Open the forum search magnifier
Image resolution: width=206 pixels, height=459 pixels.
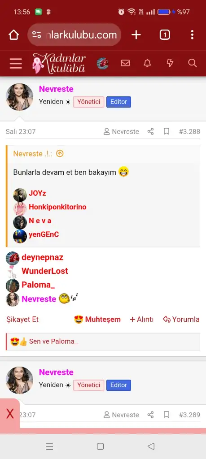tap(192, 63)
